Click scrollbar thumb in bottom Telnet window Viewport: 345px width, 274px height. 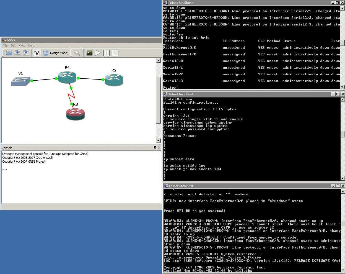coord(343,223)
